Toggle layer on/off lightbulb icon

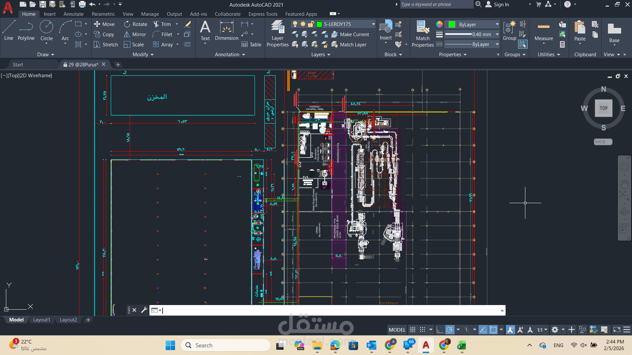295,24
